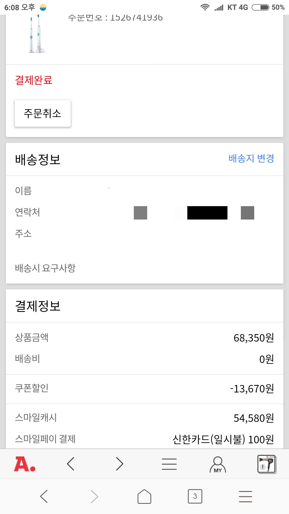The image size is (289, 514).
Task: Open the MY account page icon
Action: (x=218, y=464)
